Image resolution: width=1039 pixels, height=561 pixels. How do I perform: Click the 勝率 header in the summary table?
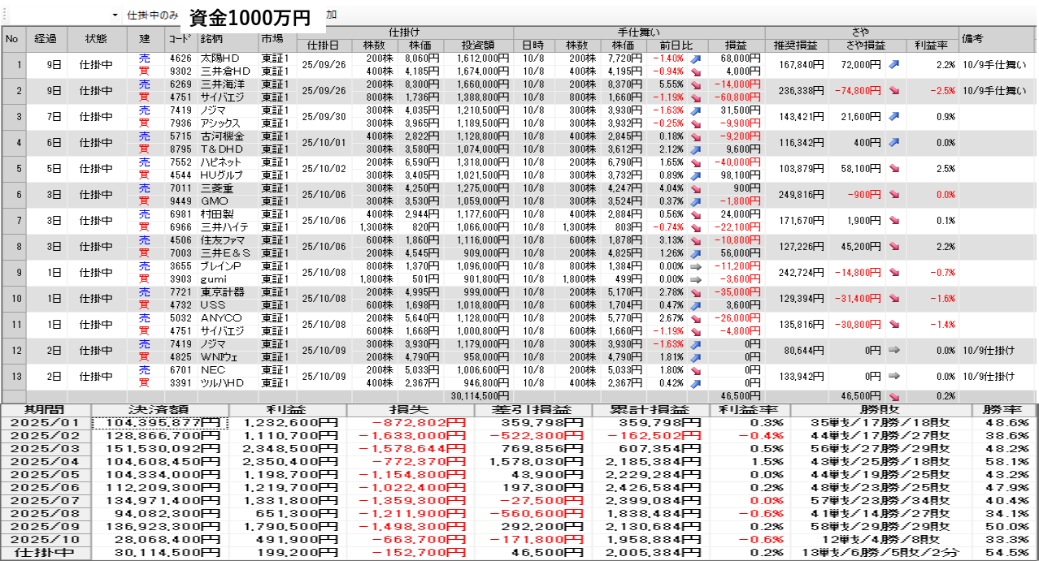[1005, 410]
